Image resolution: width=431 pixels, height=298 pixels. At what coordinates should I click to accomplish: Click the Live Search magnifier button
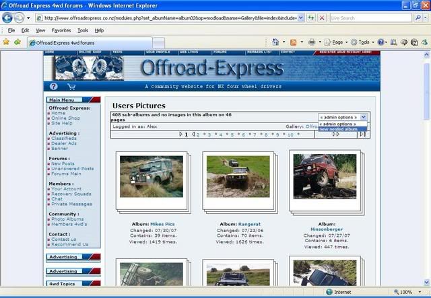click(x=418, y=18)
